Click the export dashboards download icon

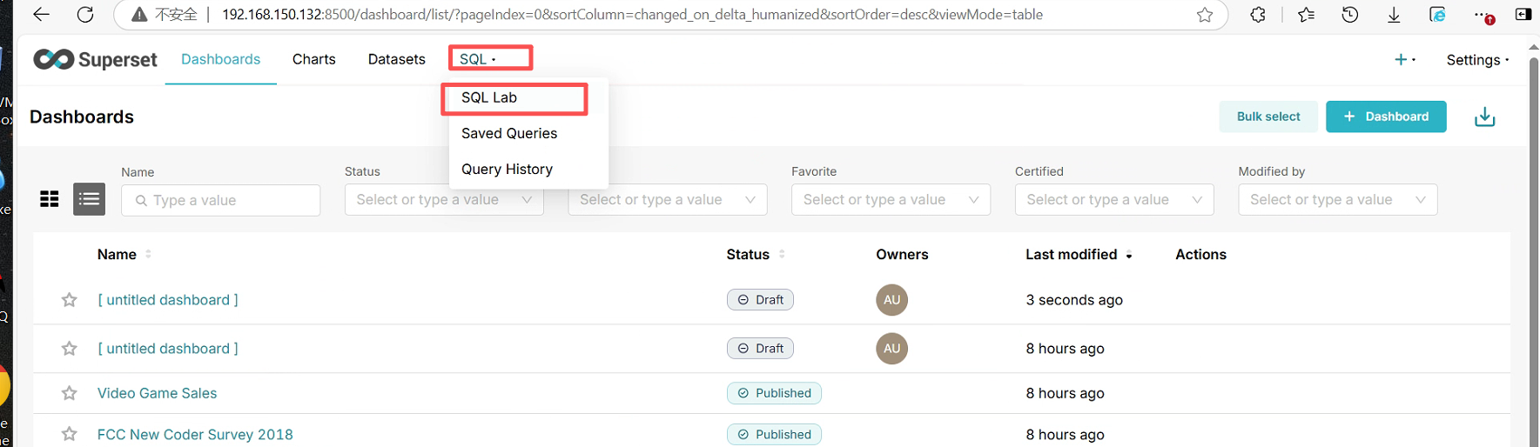pos(1484,117)
